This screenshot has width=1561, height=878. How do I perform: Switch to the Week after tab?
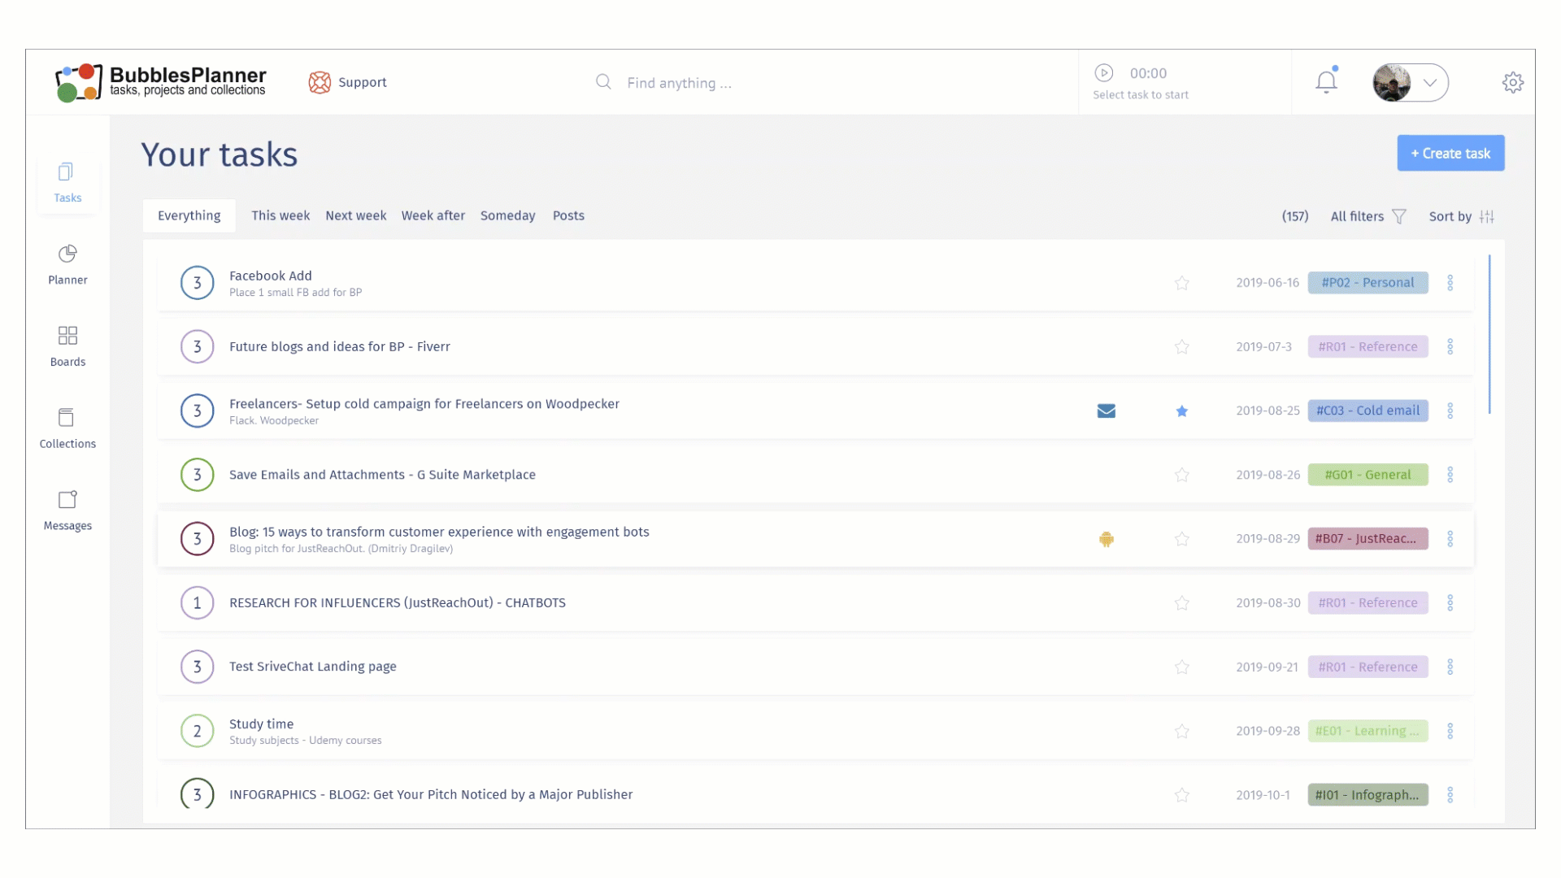click(x=433, y=215)
